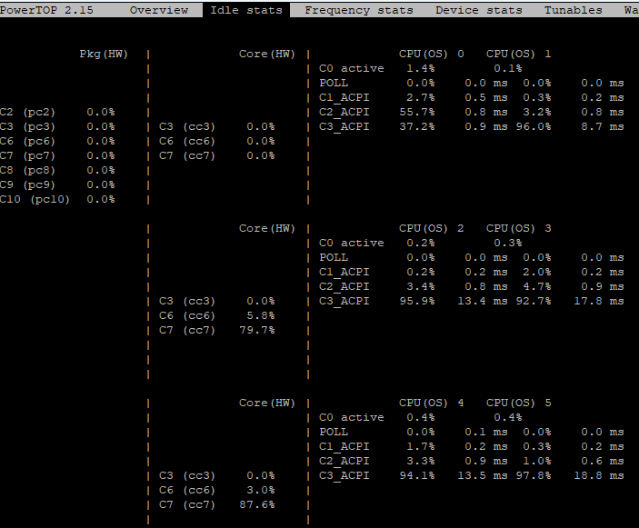Click the 3.3% C2_ACPI value
The image size is (639, 528).
point(421,461)
